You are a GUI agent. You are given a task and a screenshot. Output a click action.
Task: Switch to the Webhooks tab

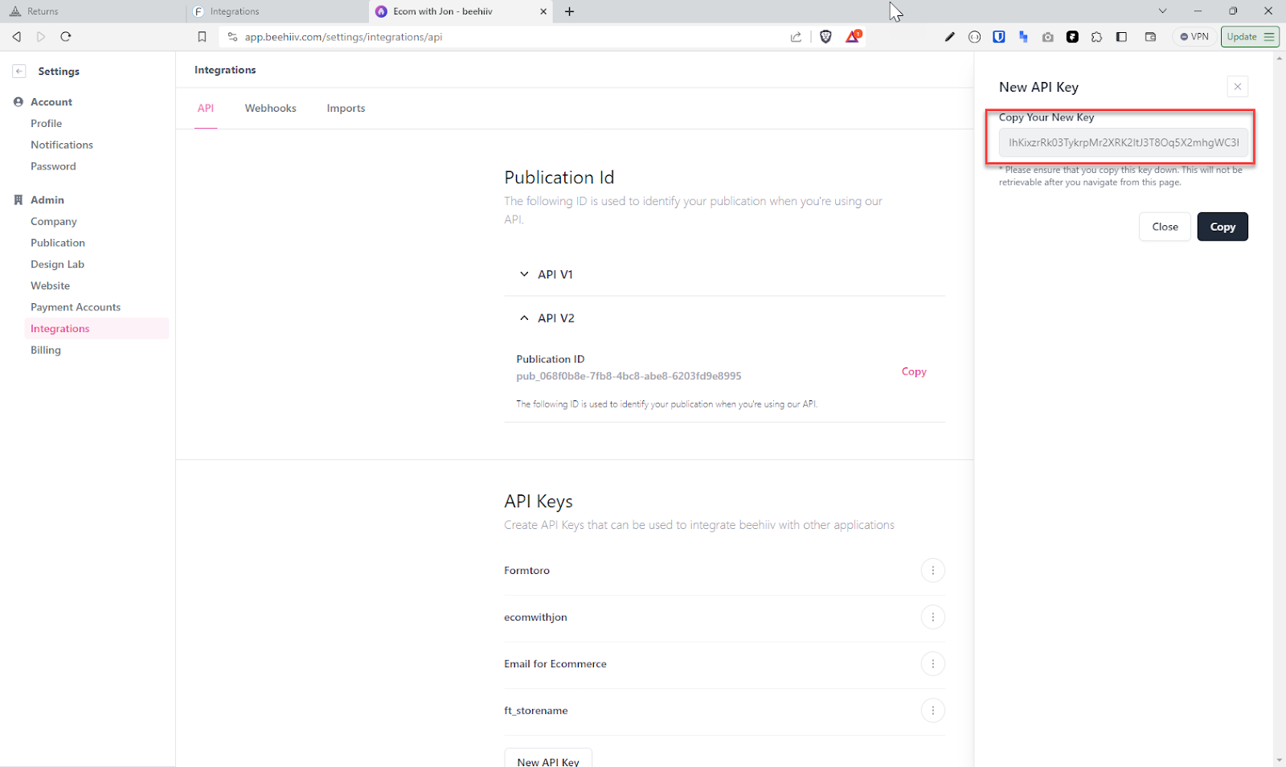click(270, 109)
